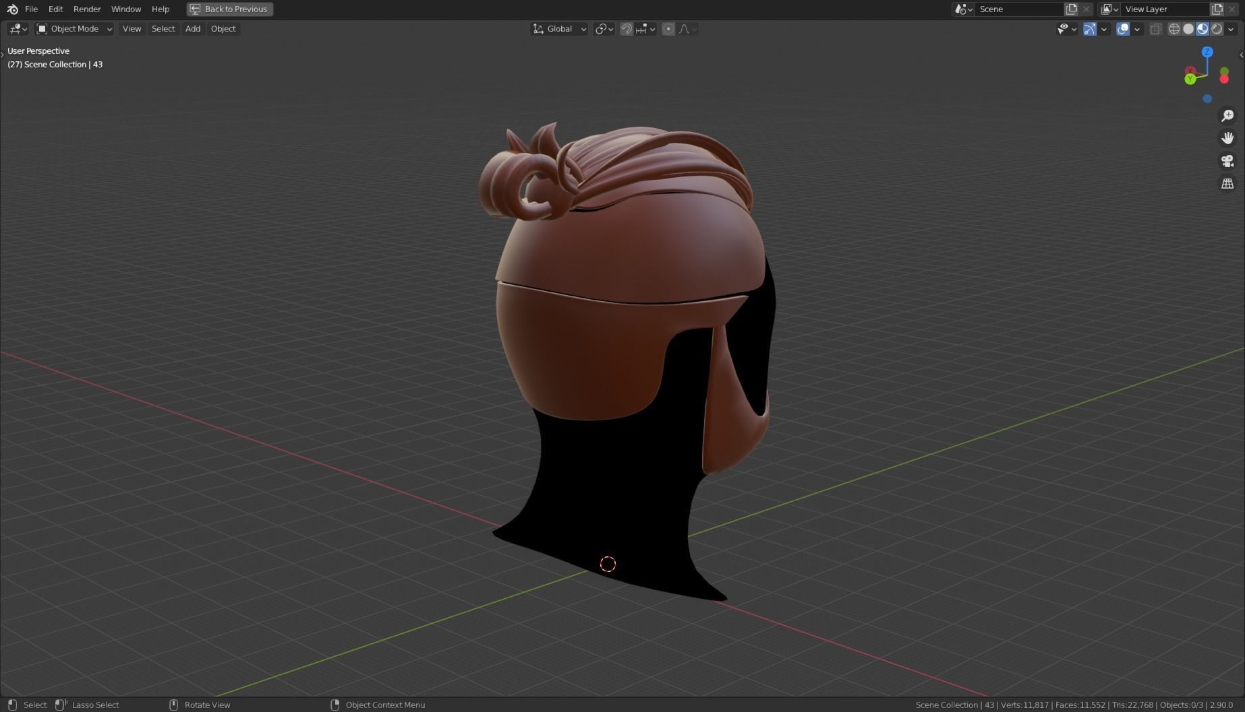Click the New Scene copy icon
The image size is (1245, 712).
(x=1071, y=9)
